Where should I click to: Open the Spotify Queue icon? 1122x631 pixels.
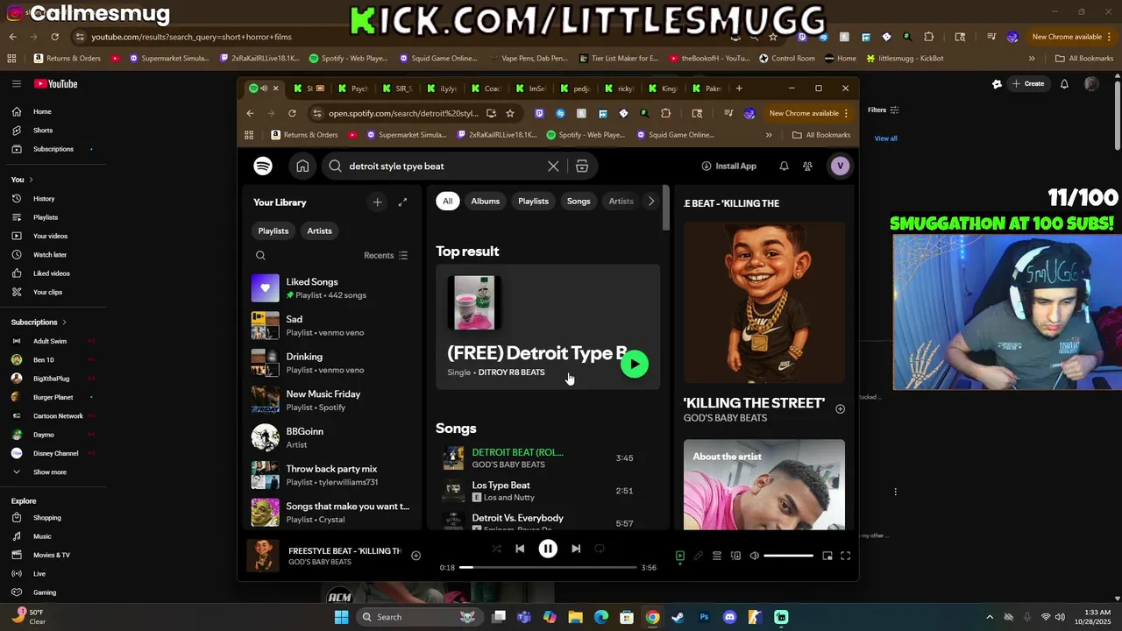717,556
